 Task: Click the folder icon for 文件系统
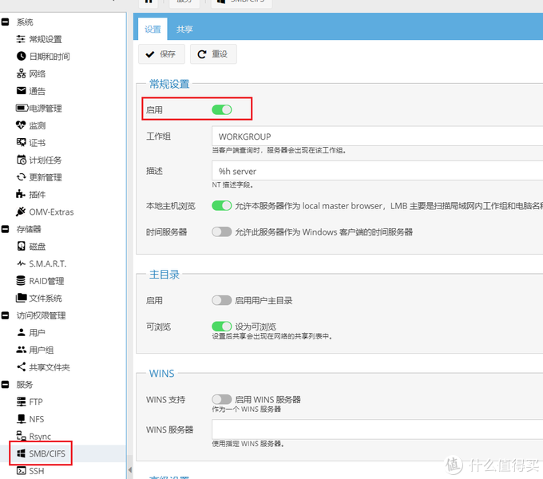click(21, 298)
